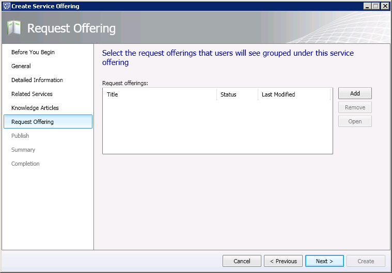Jump to the Publish step
This screenshot has width=392, height=273.
coord(20,136)
